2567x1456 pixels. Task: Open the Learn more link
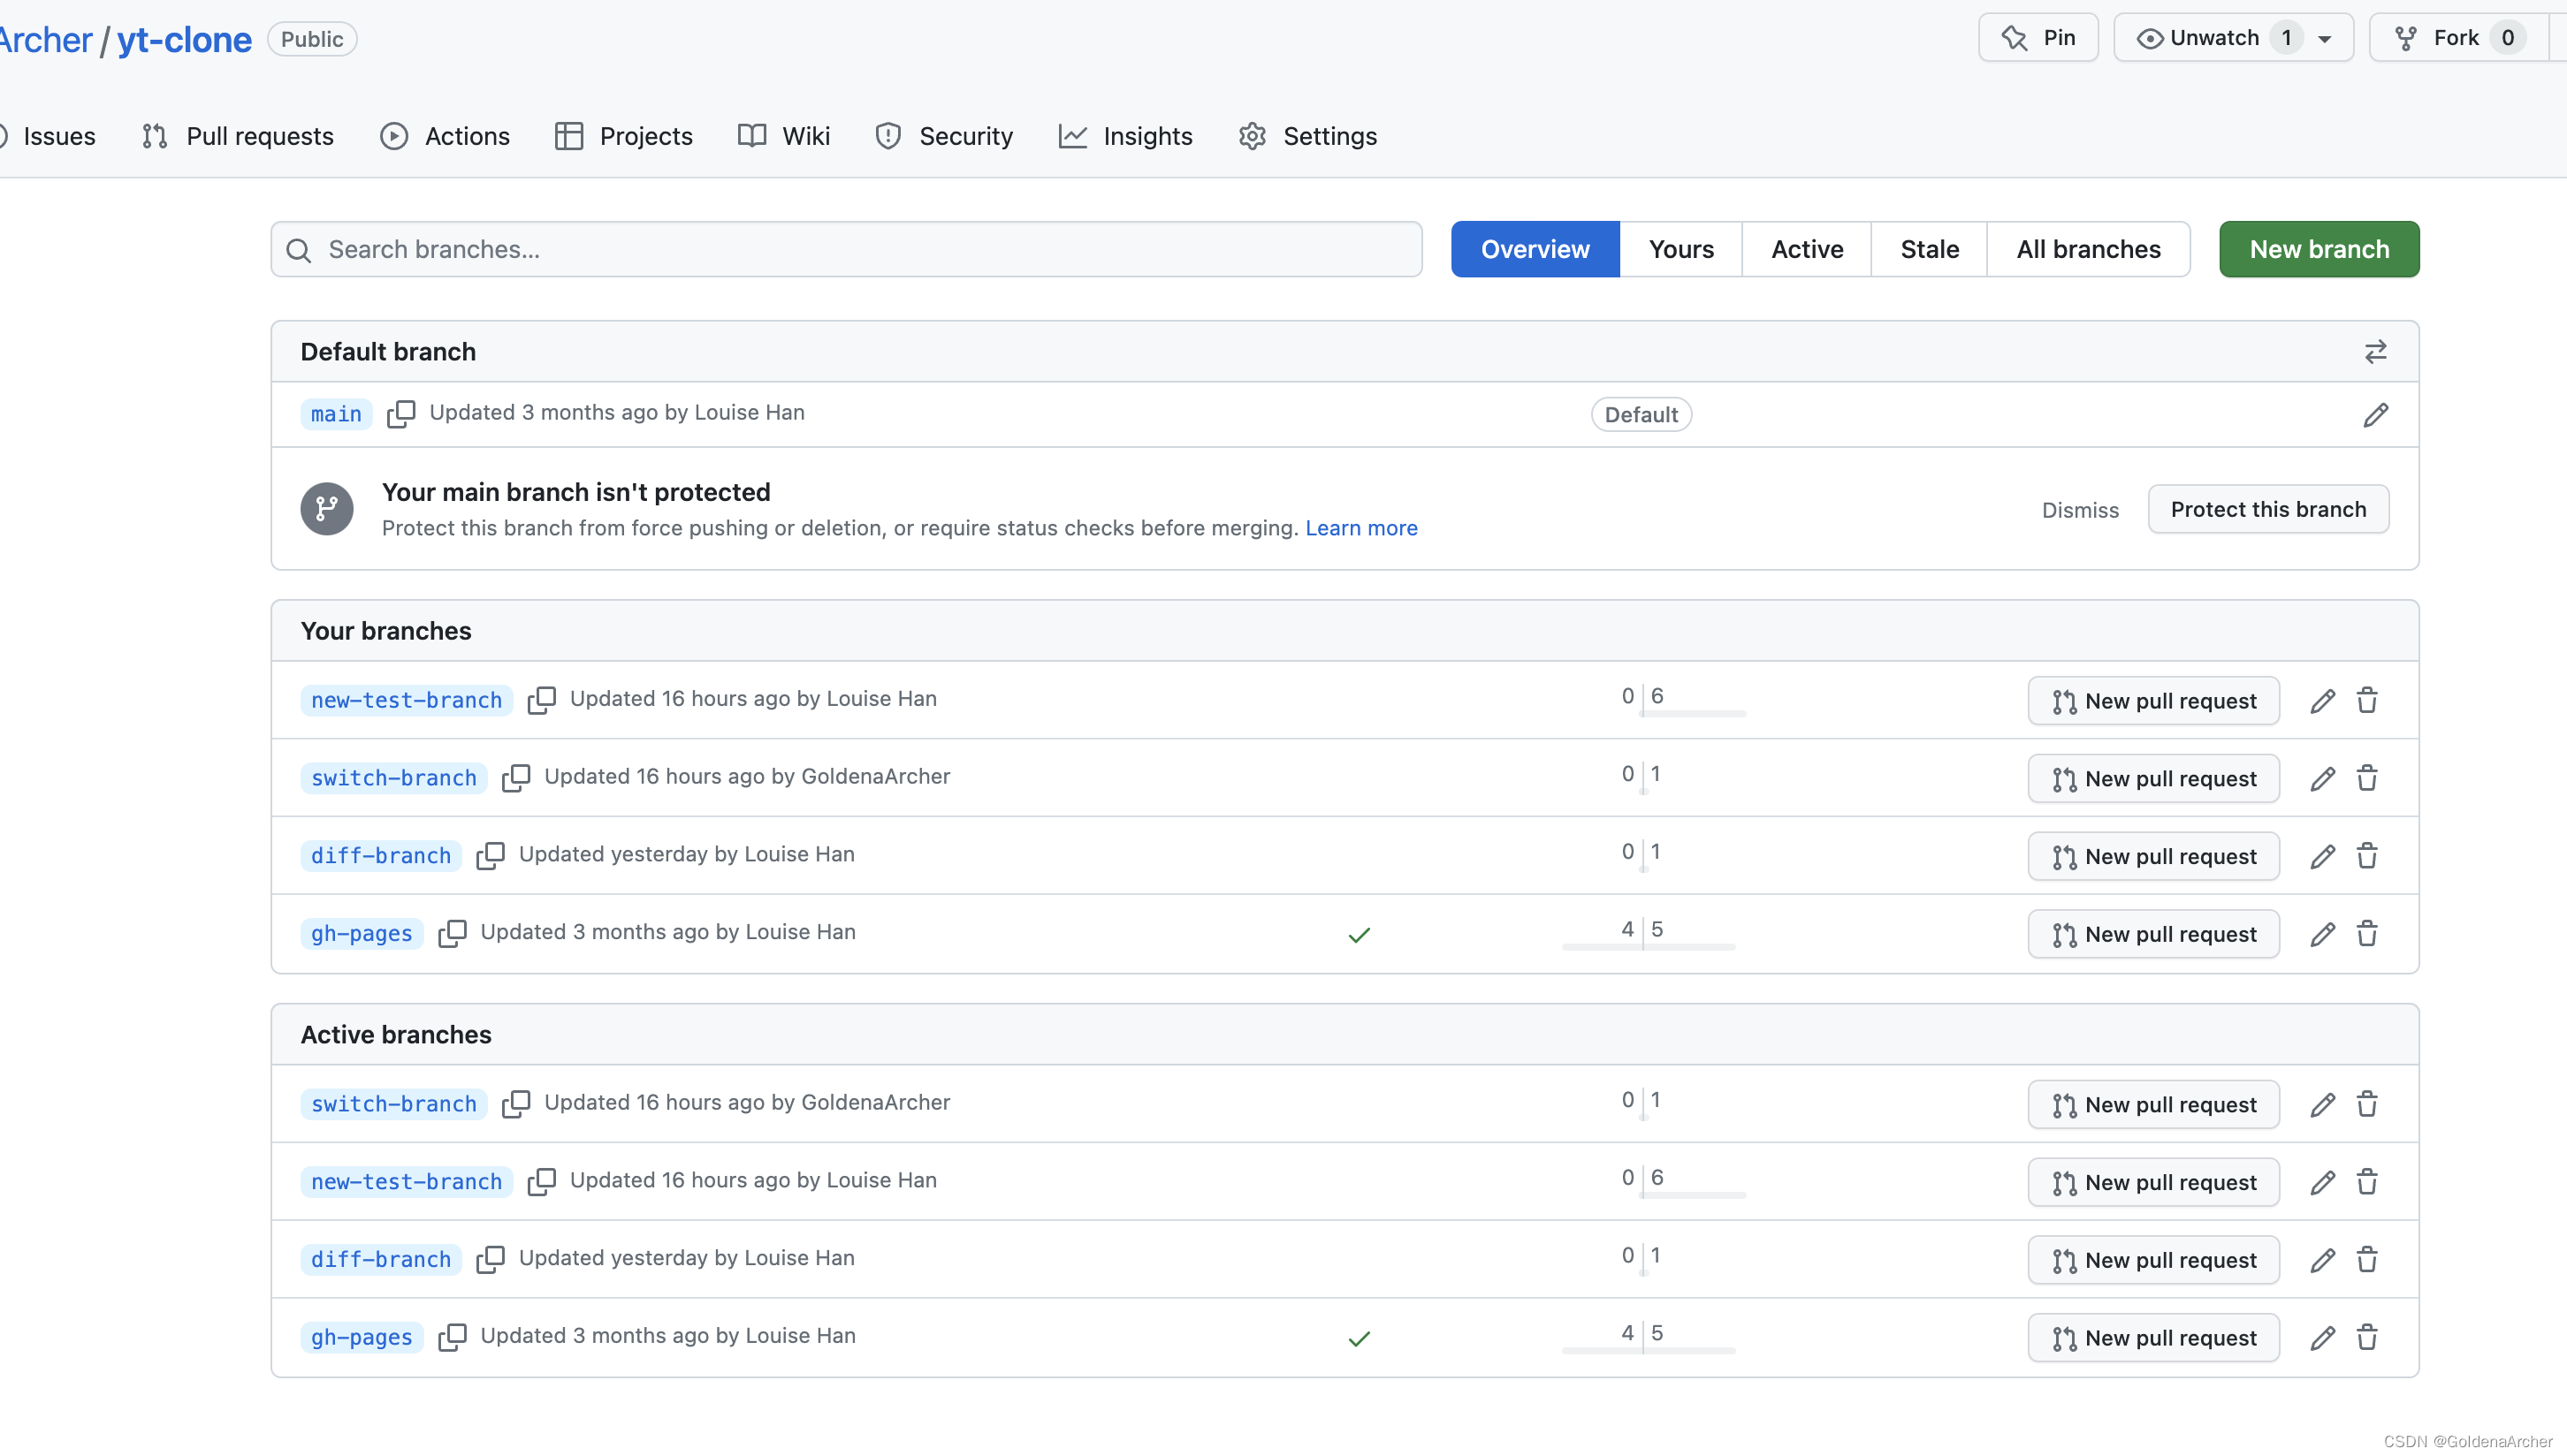[x=1361, y=528]
